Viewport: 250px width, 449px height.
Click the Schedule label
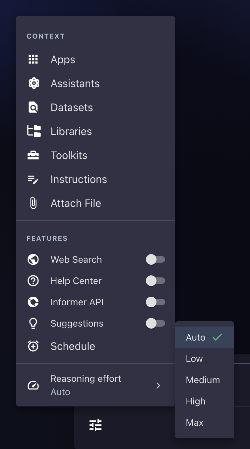[73, 346]
